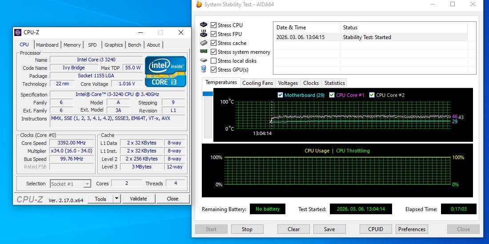The height and width of the screenshot is (244, 489).
Task: Uncheck CPU Core #2 in the temperature graph
Action: coord(372,95)
